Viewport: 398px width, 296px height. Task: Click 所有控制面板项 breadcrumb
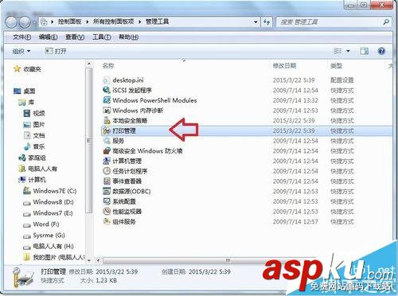click(113, 21)
